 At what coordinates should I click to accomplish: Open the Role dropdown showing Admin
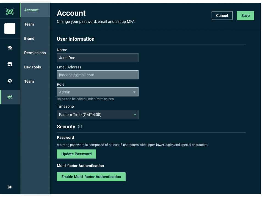coord(98,92)
